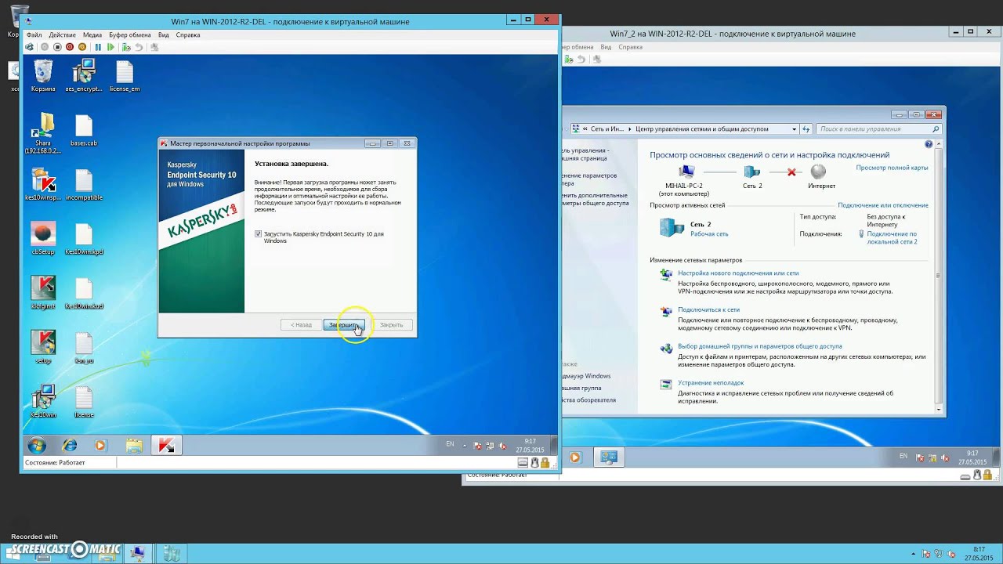Click the EN language indicator in the Win7 VM
Image resolution: width=1003 pixels, height=564 pixels.
450,444
